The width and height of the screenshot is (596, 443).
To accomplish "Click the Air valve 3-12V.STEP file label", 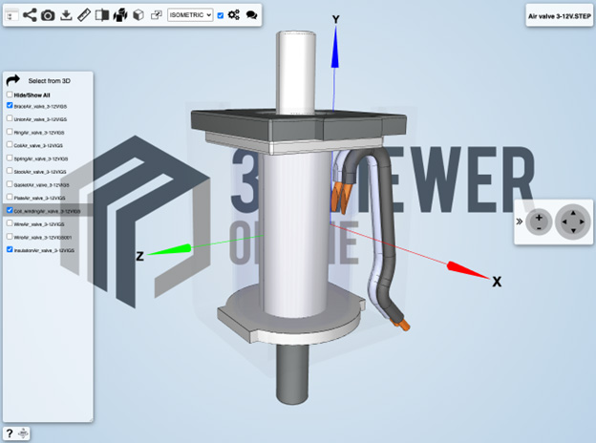I will (559, 16).
